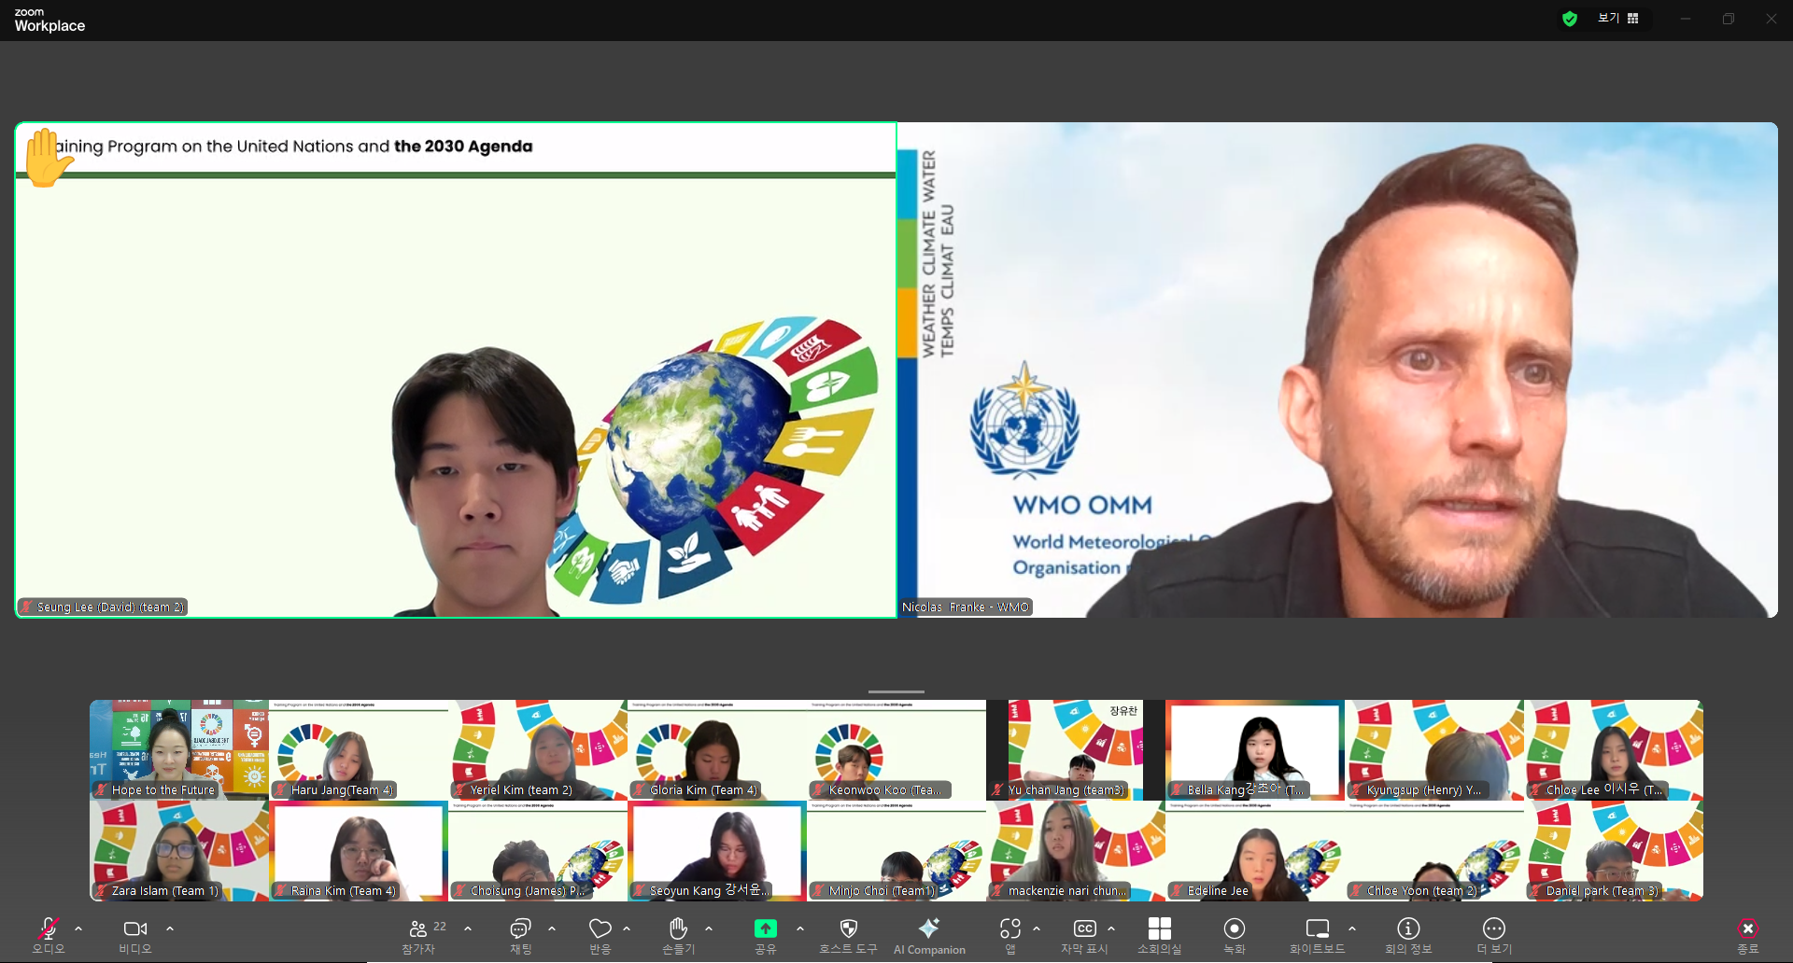1793x963 pixels.
Task: Raise hand using the hand icon
Action: click(x=679, y=935)
